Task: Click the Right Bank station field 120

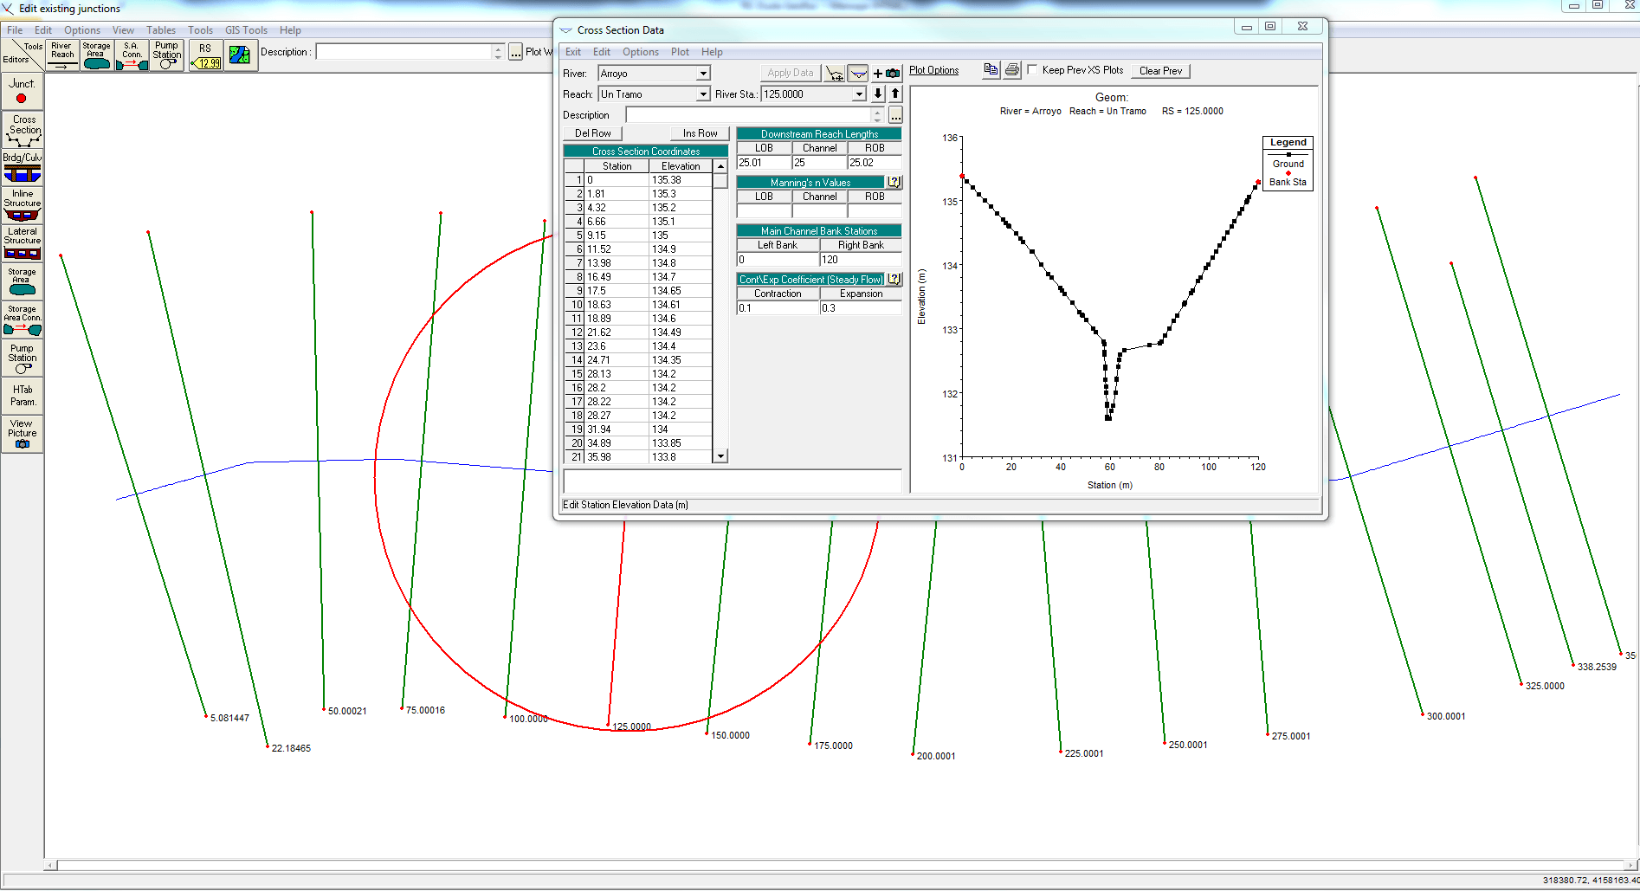Action: pyautogui.click(x=861, y=260)
